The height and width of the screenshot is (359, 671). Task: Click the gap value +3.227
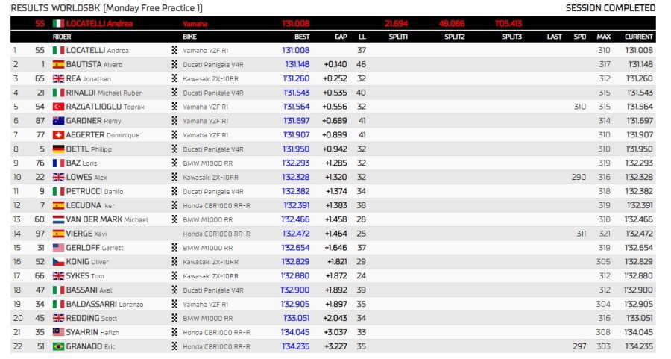point(335,346)
